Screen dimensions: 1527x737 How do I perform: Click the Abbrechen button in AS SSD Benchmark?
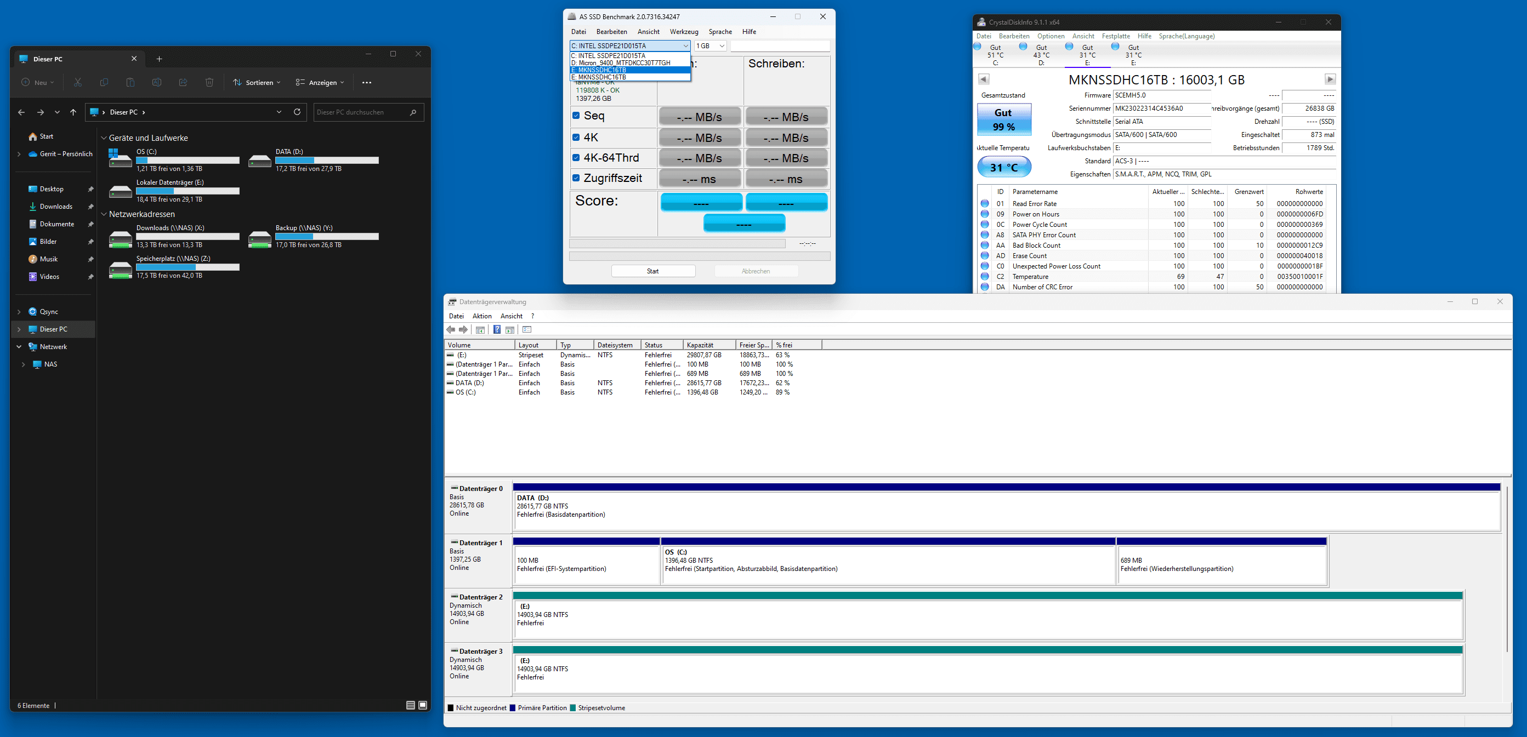point(756,271)
